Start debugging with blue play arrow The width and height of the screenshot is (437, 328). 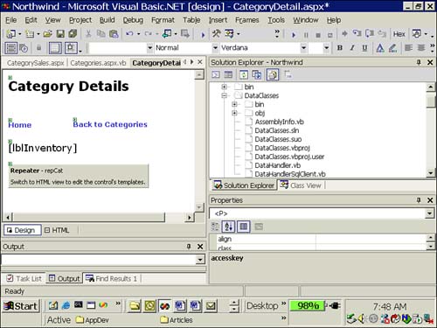coord(294,35)
